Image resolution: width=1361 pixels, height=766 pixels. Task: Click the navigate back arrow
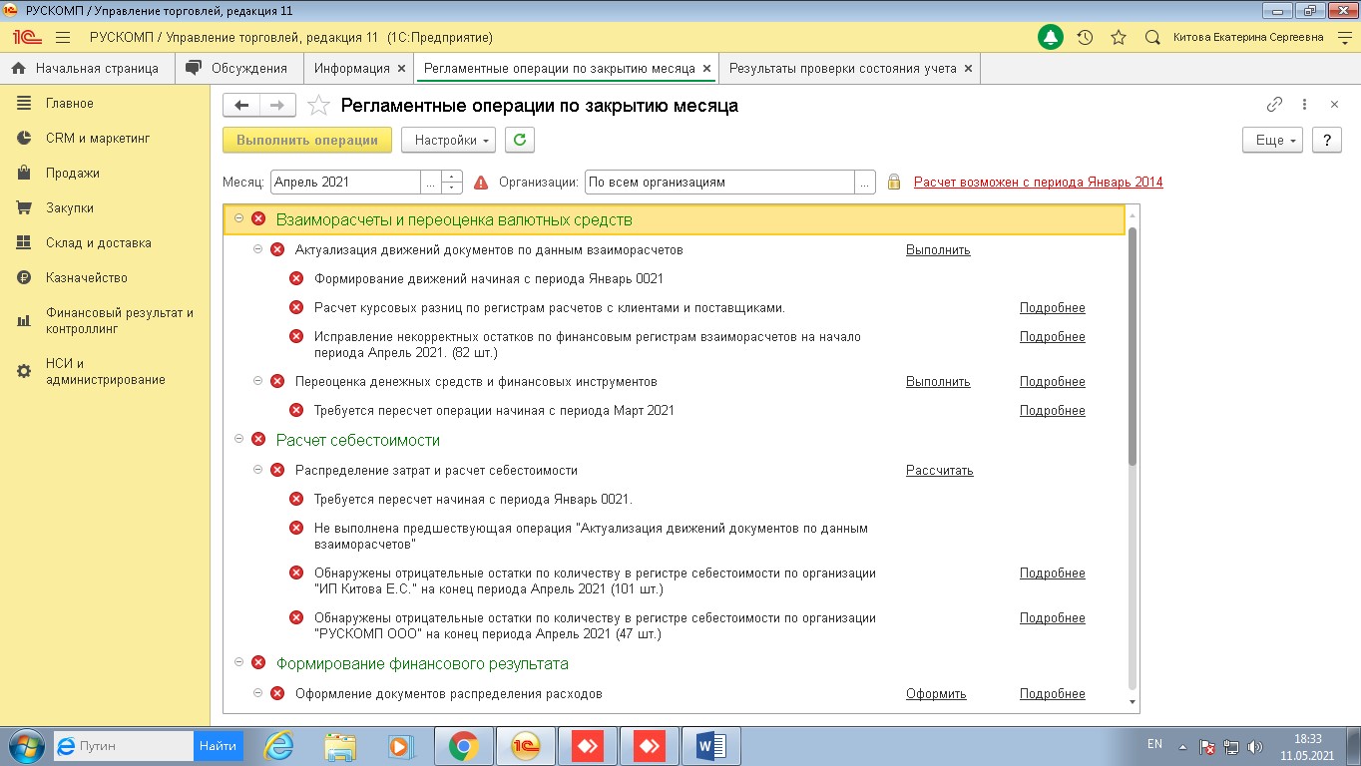click(x=241, y=106)
